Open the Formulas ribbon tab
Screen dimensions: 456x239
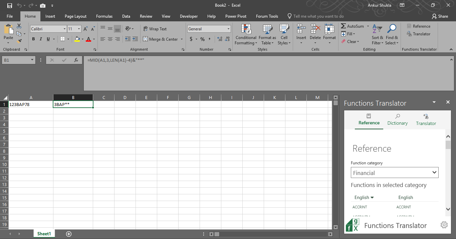104,16
